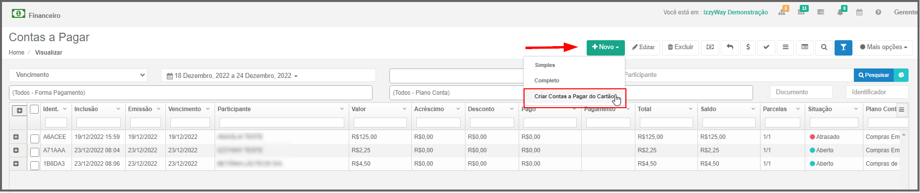
Task: Click the Excluir button
Action: coord(681,48)
